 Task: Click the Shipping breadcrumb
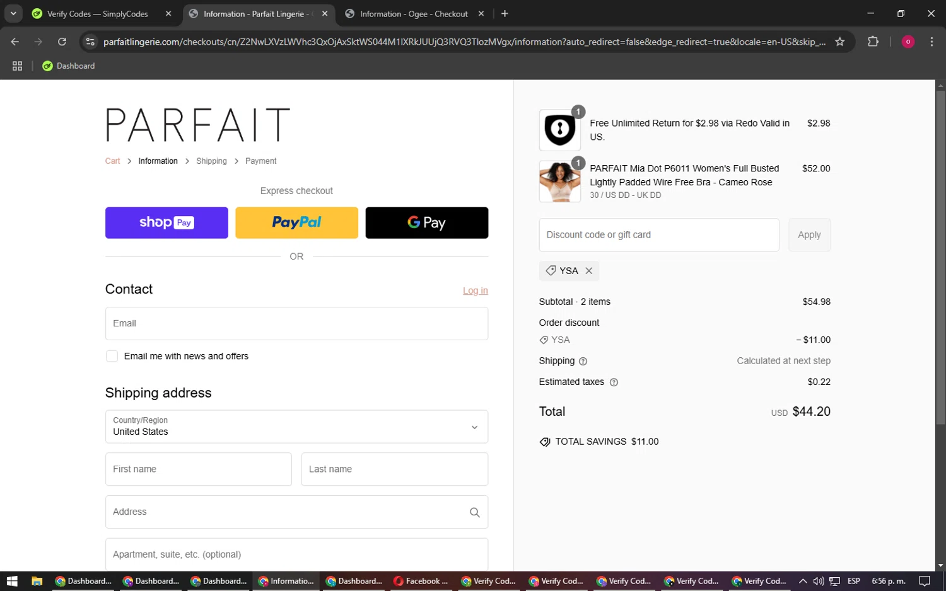pos(211,161)
